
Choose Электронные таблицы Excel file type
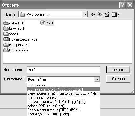pyautogui.click(x=63, y=93)
